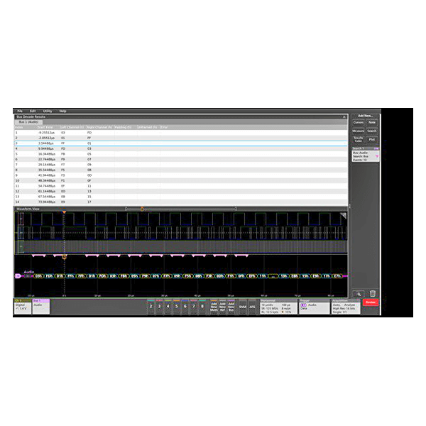Turn on channel 8

202,307
